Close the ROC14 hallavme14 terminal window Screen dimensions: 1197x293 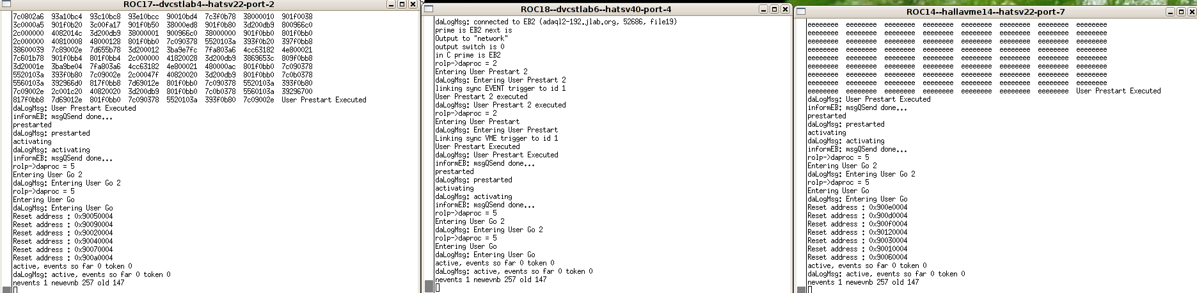(x=1191, y=12)
